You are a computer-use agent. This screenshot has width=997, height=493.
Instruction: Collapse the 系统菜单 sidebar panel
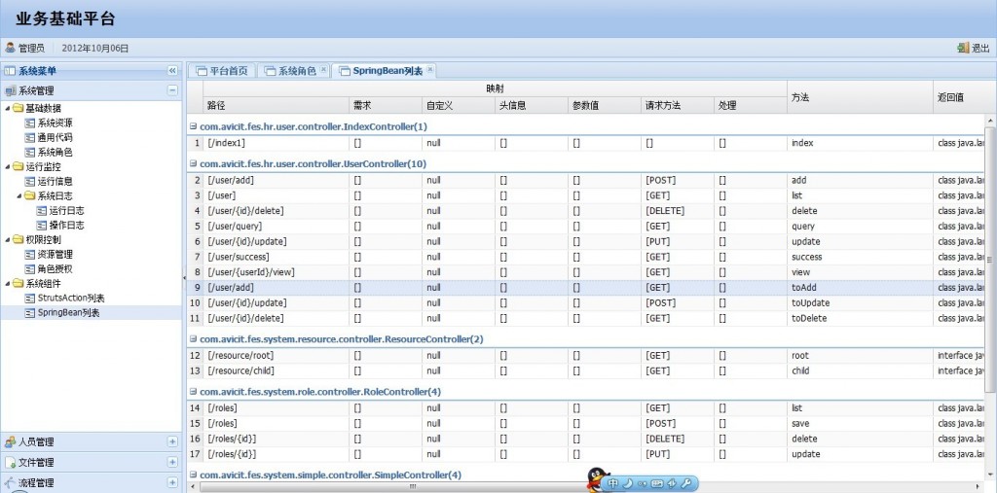click(x=172, y=71)
